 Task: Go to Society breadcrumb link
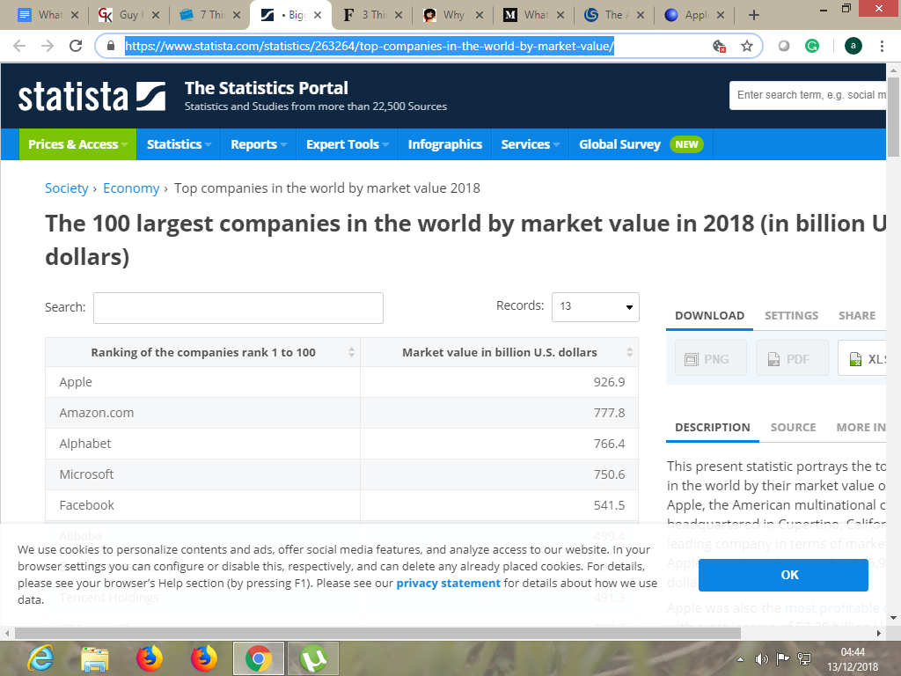[x=67, y=188]
